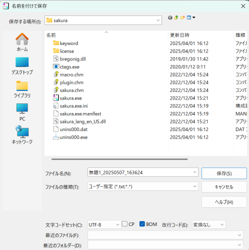Click the date 2020/01/12 0:11

tap(187, 67)
